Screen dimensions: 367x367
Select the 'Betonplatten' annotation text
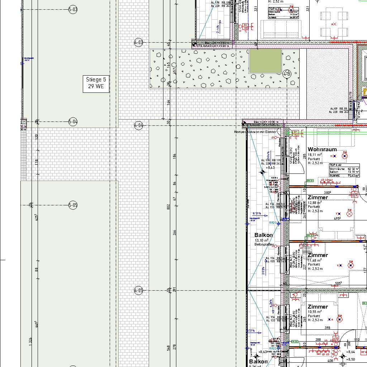coord(264,244)
